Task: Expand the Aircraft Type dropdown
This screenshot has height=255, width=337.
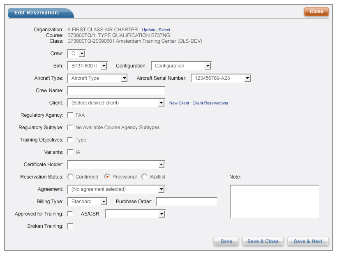Action: tap(97, 78)
